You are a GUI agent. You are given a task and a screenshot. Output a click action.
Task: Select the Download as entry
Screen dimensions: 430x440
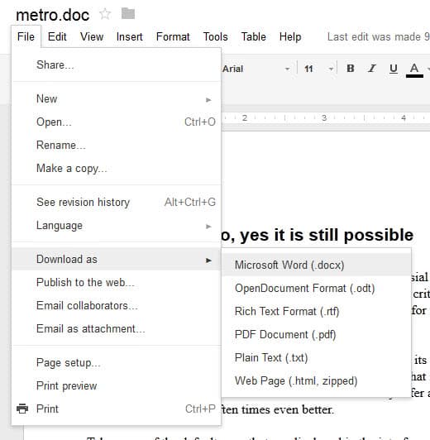click(x=116, y=259)
